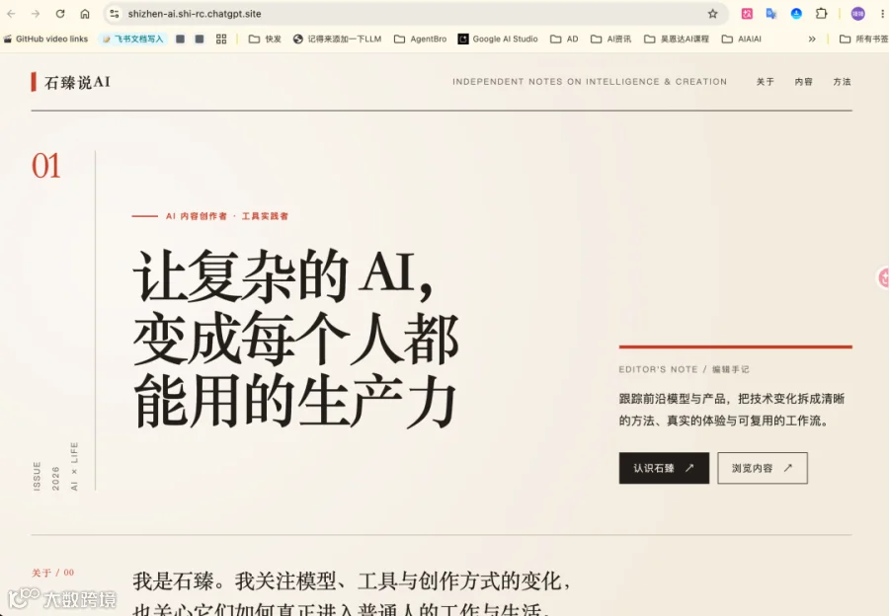Open the Google AI Studio bookmark
889x616 pixels.
[x=499, y=39]
